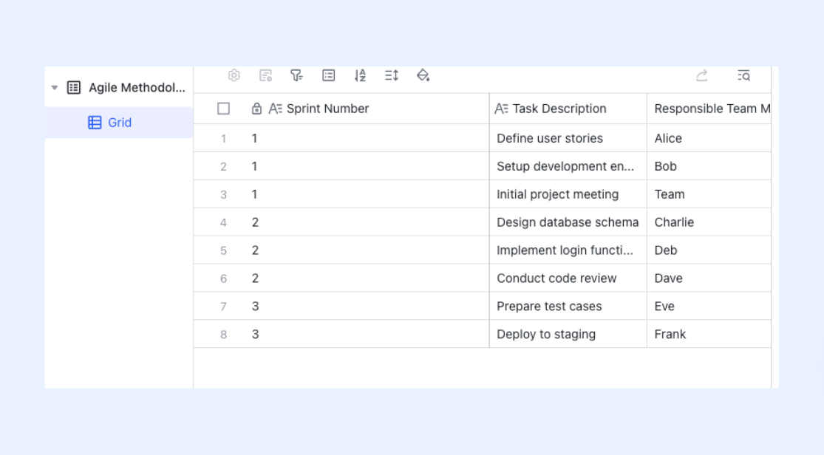Tick the select-all checkbox in header
824x455 pixels.
pos(223,109)
